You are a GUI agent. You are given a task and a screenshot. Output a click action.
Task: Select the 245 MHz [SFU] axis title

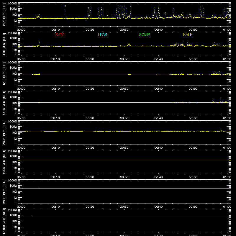click(4, 14)
